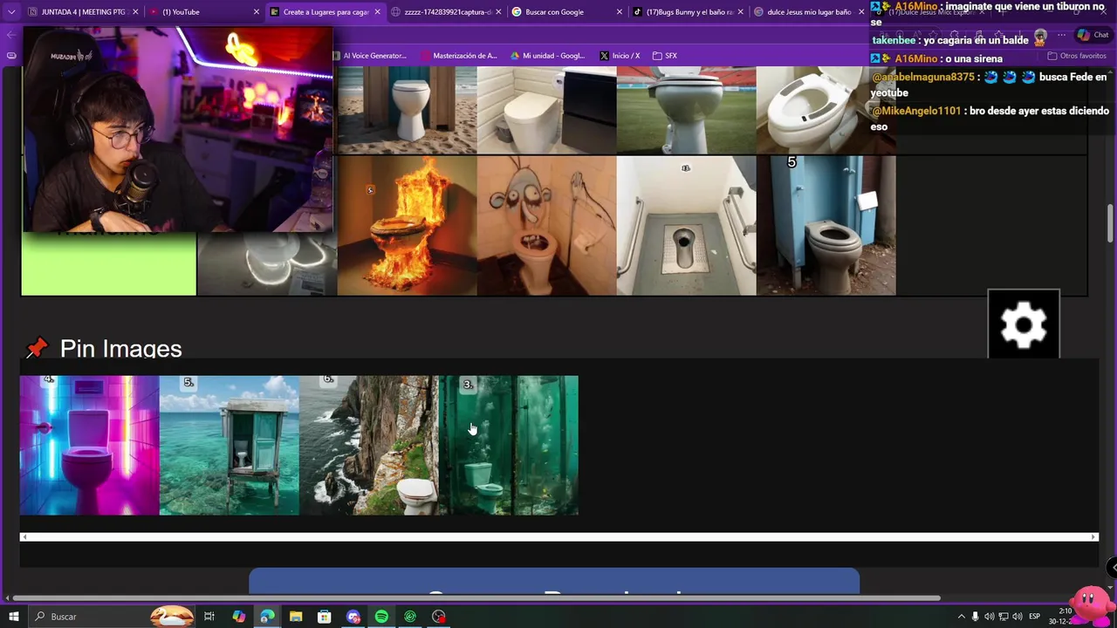Show hidden system tray icons
This screenshot has height=628, width=1117.
(x=961, y=617)
